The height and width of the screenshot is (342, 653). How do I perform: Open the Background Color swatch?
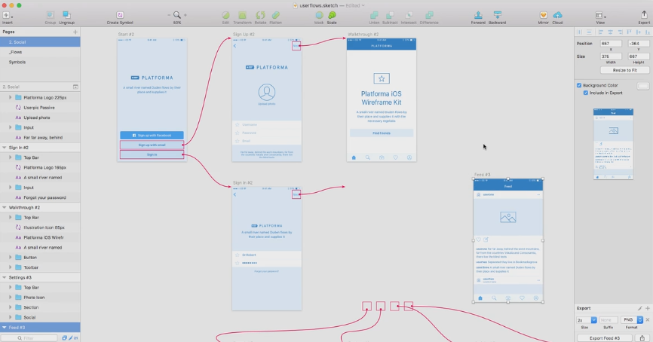tap(643, 86)
